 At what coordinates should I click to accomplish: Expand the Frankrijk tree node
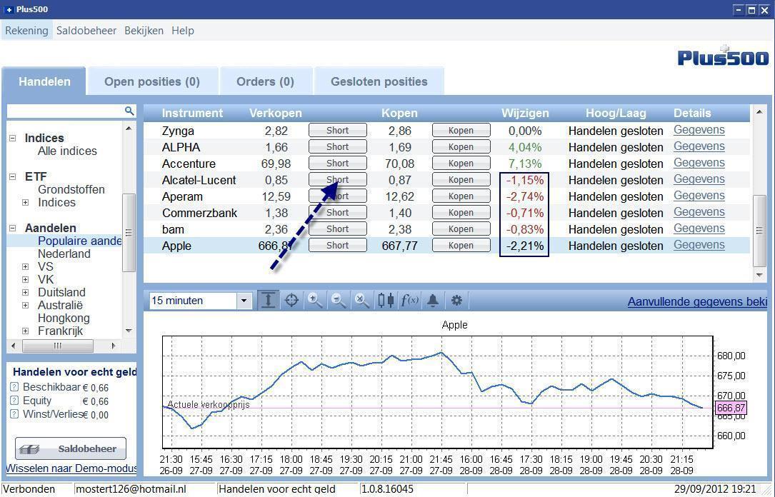click(25, 331)
